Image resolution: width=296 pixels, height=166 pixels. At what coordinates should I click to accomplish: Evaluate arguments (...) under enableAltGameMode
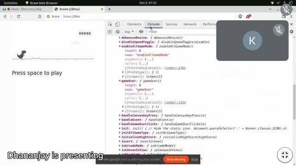point(149,59)
